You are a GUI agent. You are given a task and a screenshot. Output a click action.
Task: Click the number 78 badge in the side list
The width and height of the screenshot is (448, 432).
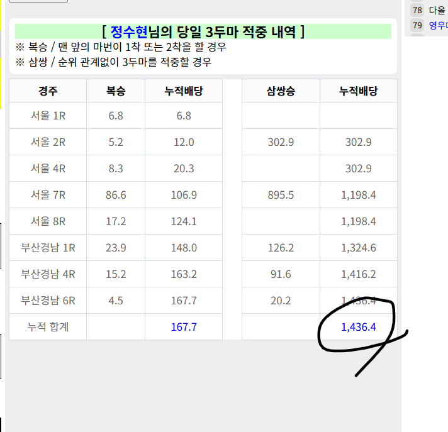417,10
